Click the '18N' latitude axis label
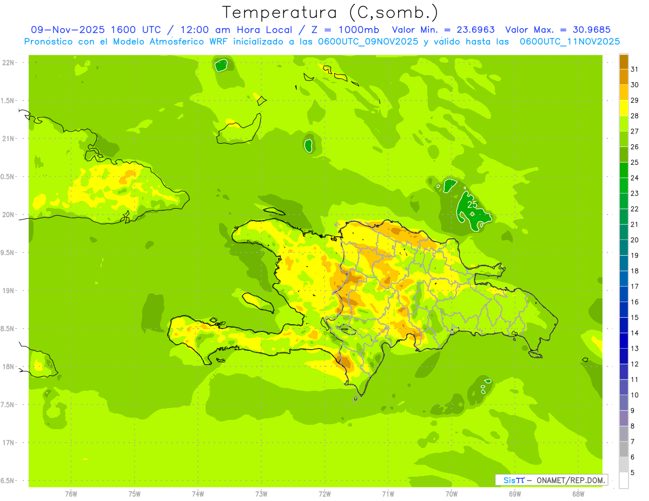 click(x=9, y=366)
